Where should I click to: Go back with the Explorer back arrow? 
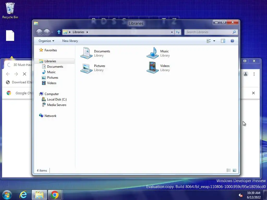39,32
